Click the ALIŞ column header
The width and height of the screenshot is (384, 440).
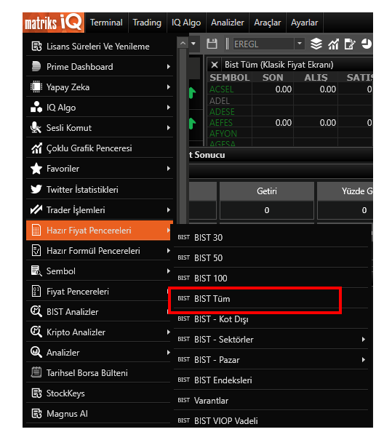(x=316, y=77)
